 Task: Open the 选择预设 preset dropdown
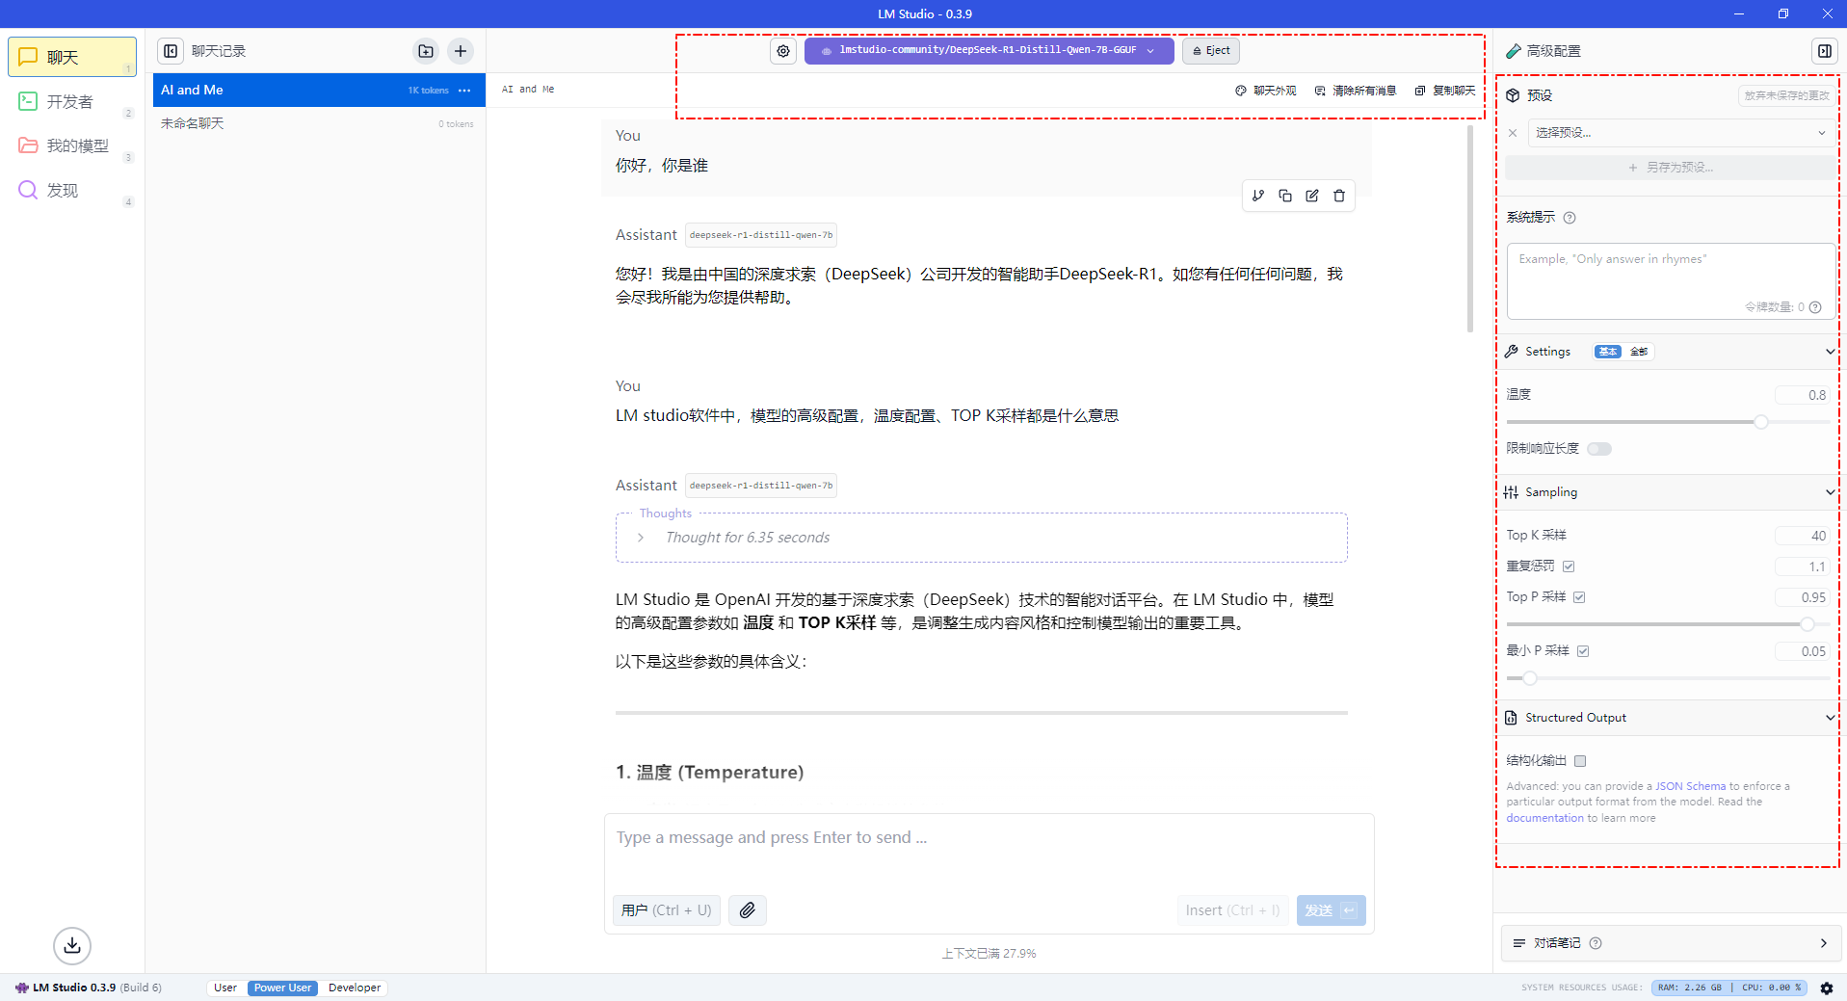pos(1680,133)
